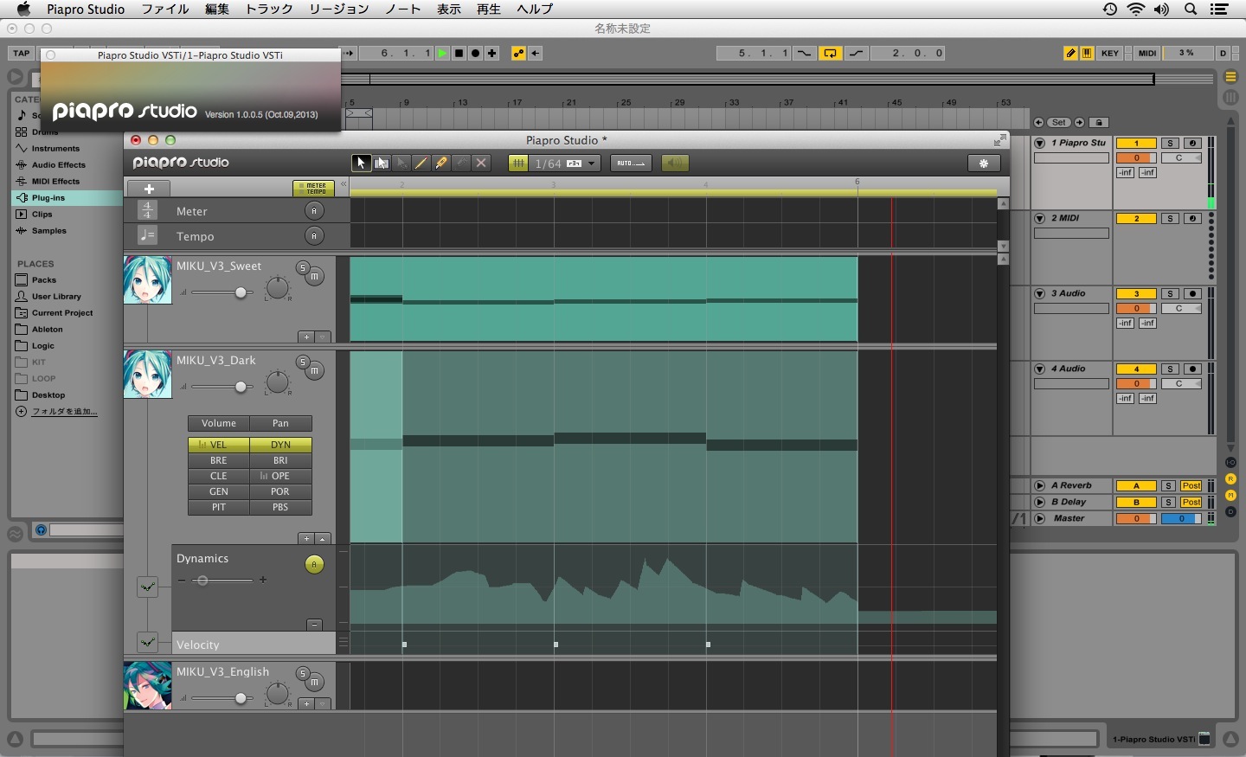Open Piapro Studio settings gear

point(984,163)
